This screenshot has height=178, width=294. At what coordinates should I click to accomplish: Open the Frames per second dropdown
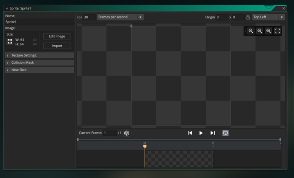click(x=121, y=17)
